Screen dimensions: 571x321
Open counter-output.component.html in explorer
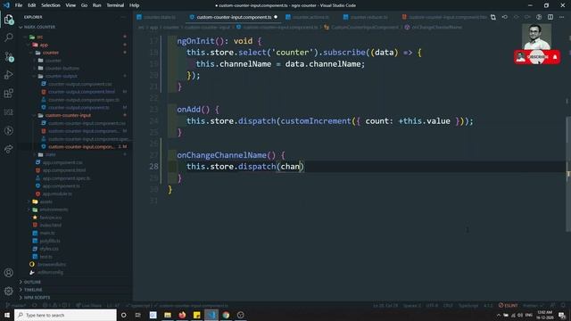(x=81, y=92)
